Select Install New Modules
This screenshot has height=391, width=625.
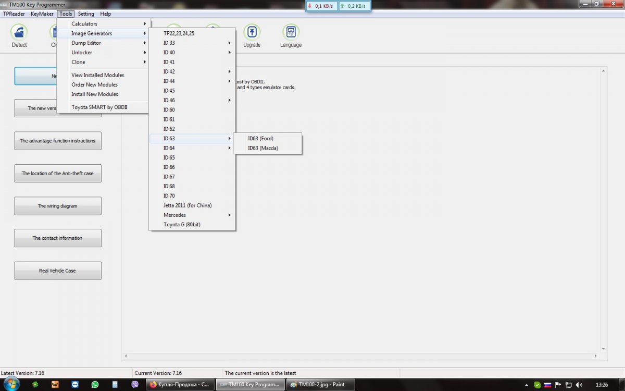104,94
